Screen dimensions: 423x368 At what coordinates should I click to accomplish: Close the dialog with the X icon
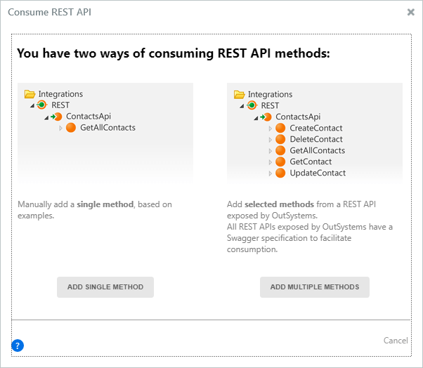click(x=411, y=12)
